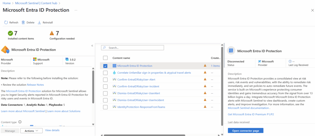Click the Delete trash icon
Image resolution: width=315 pixels, height=136 pixels.
click(x=23, y=22)
